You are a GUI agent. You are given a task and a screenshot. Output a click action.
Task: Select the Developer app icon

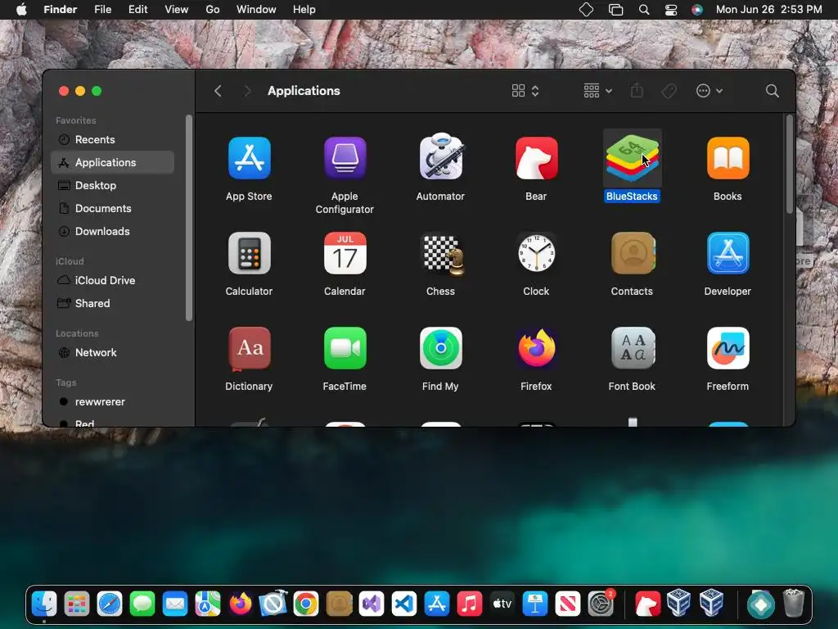728,253
